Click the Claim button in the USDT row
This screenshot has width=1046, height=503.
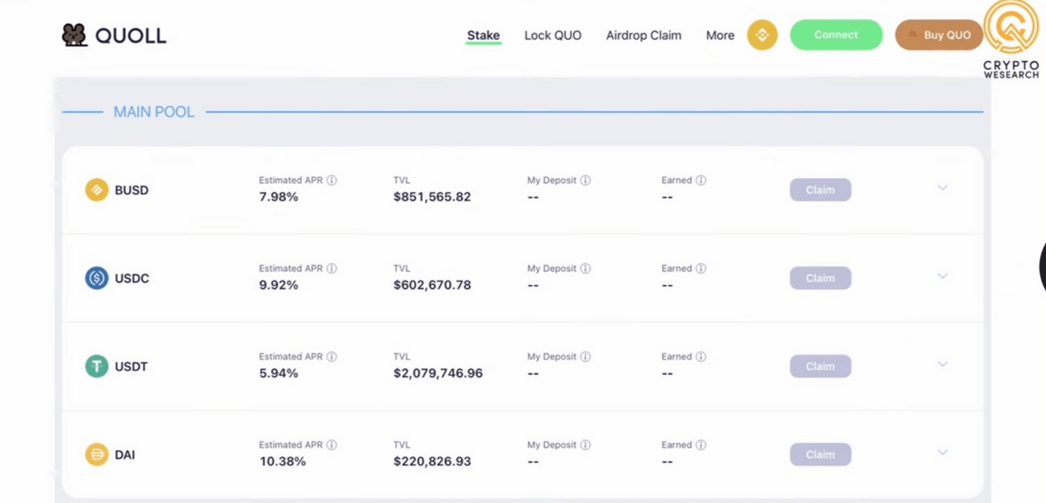[x=820, y=366]
